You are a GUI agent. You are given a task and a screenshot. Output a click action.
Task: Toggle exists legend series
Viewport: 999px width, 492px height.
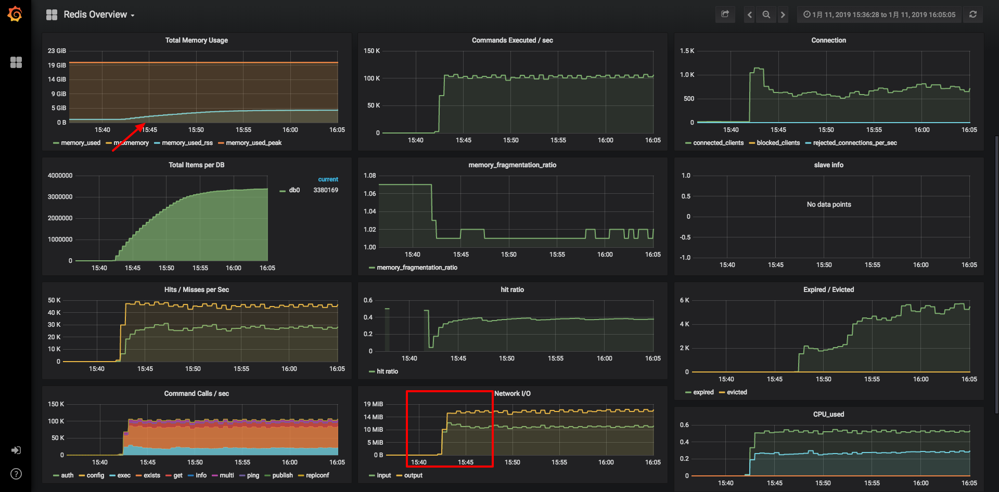[x=152, y=475]
